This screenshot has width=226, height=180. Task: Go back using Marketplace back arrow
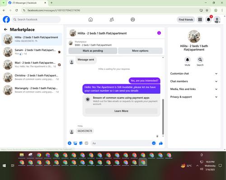pyautogui.click(x=5, y=29)
